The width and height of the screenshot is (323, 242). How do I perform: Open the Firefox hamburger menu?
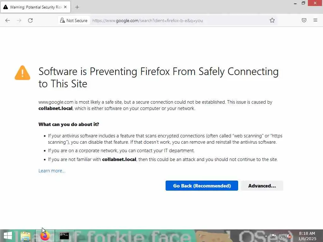pos(315,20)
